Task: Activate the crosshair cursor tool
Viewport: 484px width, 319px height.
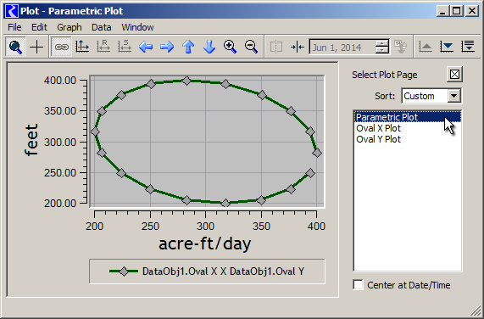Action: tap(36, 47)
